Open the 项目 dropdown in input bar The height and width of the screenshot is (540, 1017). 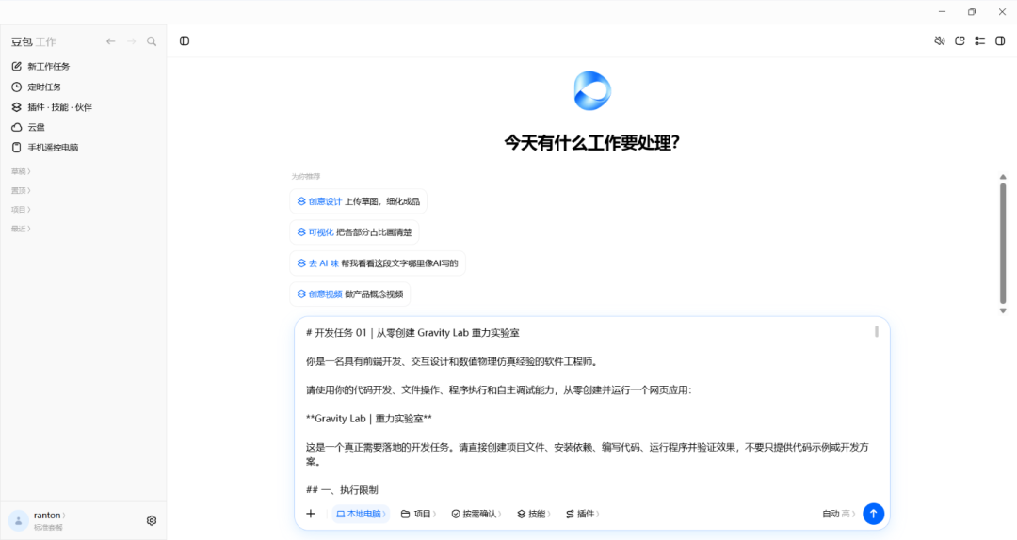coord(418,514)
